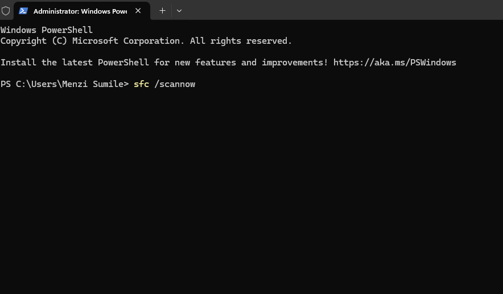The image size is (503, 294).
Task: Open the https://aka.ms/PSWindows link
Action: point(394,62)
